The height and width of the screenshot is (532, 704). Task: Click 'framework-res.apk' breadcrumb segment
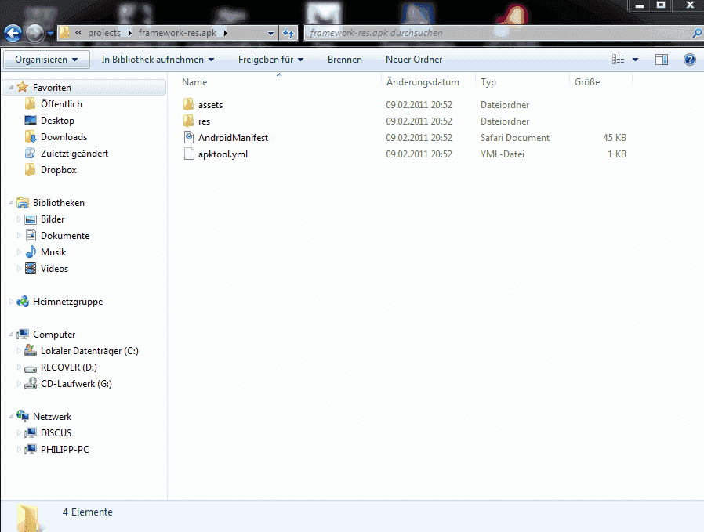pyautogui.click(x=177, y=33)
